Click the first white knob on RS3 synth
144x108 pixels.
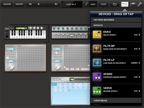[31, 28]
